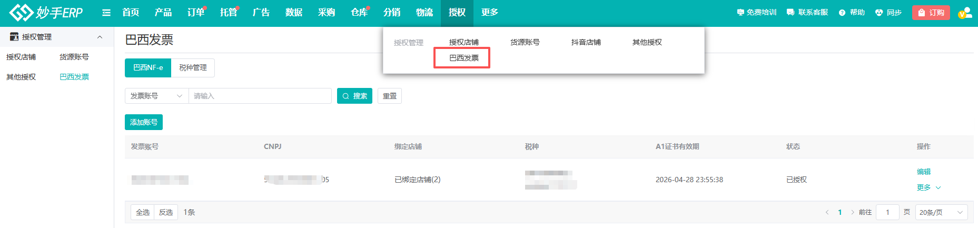This screenshot has height=228, width=978.
Task: Open the 授权 menu
Action: click(457, 12)
